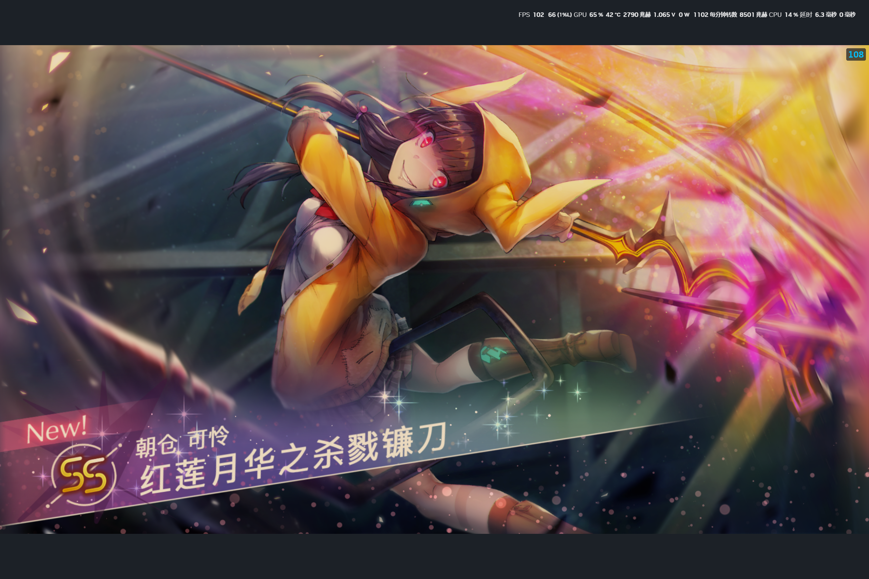Click the 延时 6.3 毫秒 latency readout

818,15
